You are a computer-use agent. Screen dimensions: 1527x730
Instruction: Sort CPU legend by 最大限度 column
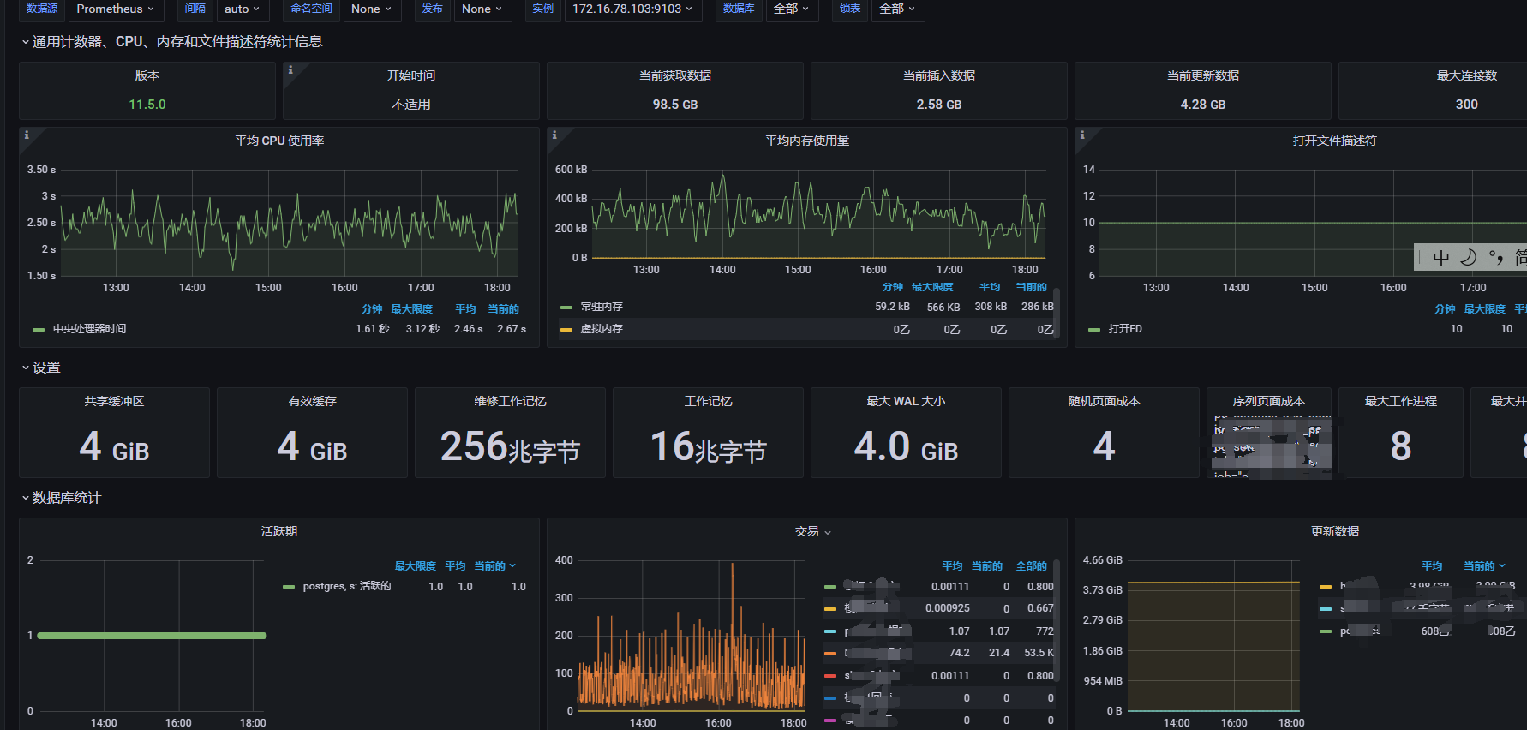tap(412, 308)
